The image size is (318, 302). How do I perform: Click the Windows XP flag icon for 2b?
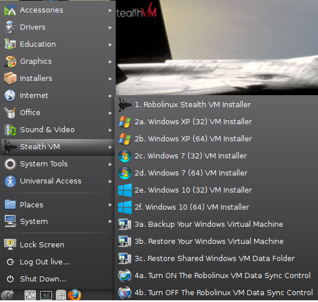pyautogui.click(x=125, y=138)
